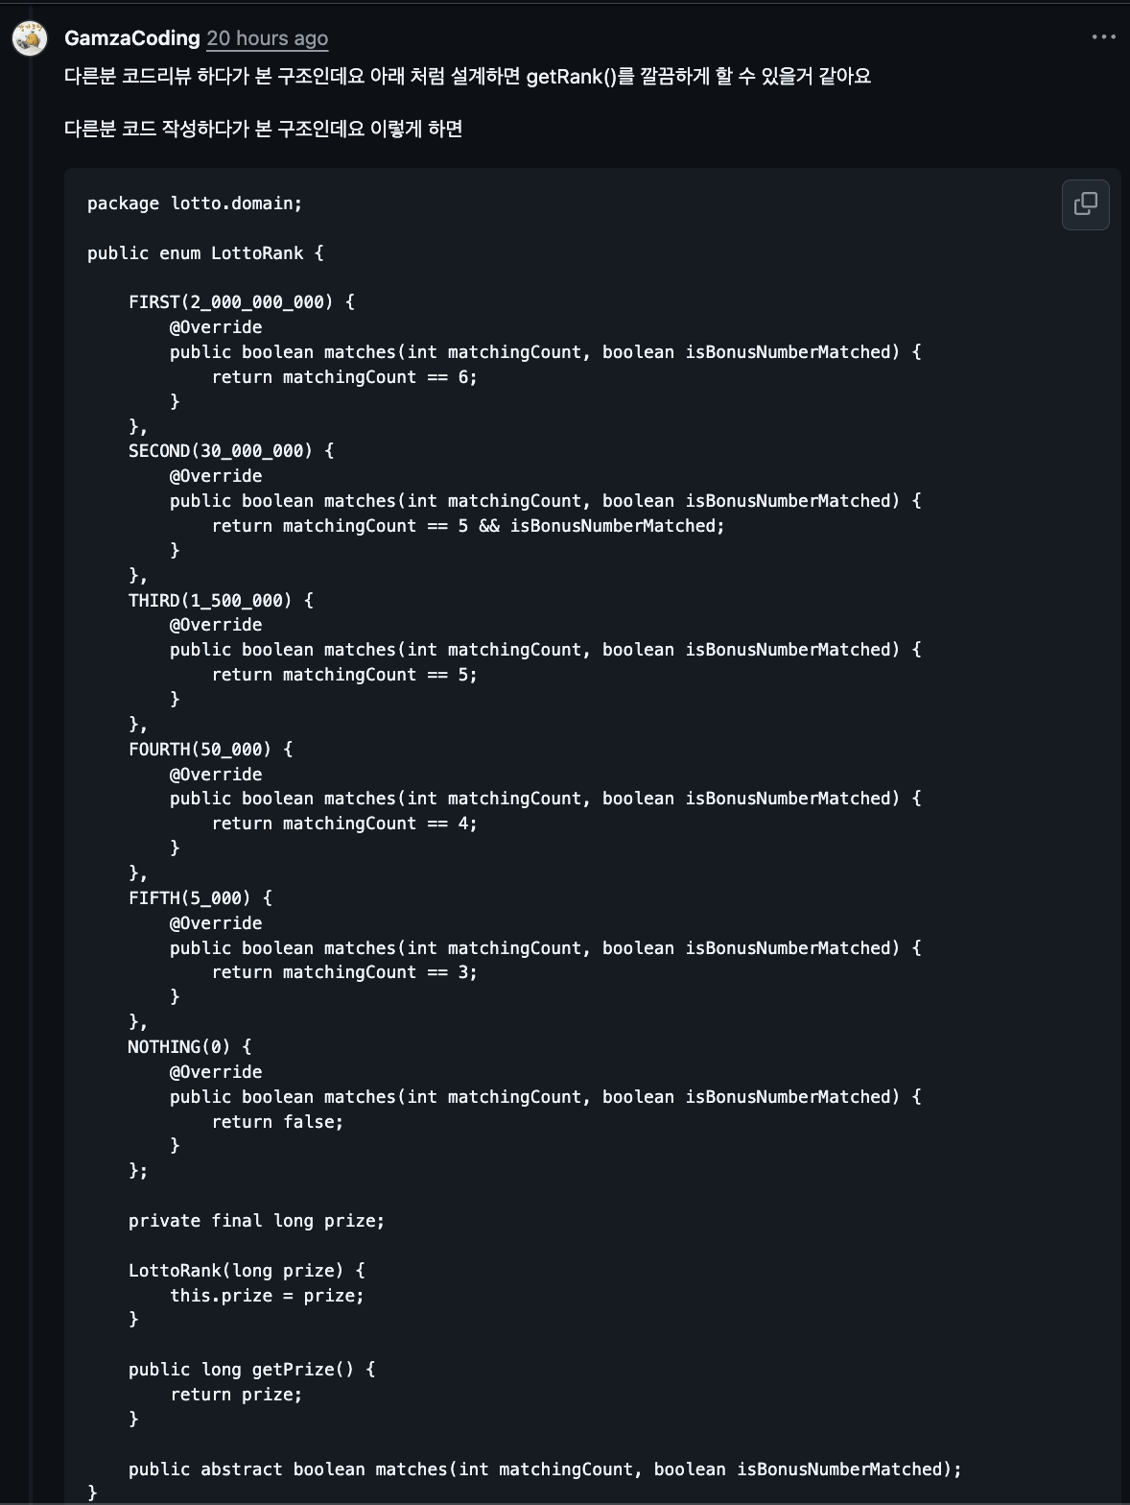Click the SECOND(30_000_000) enum constant
The width and height of the screenshot is (1130, 1505).
point(221,451)
